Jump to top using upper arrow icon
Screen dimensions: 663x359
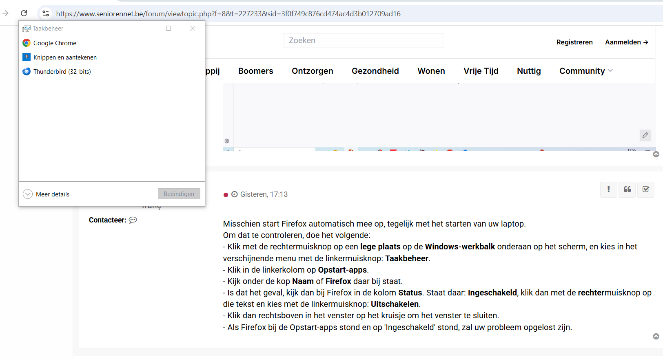656,154
